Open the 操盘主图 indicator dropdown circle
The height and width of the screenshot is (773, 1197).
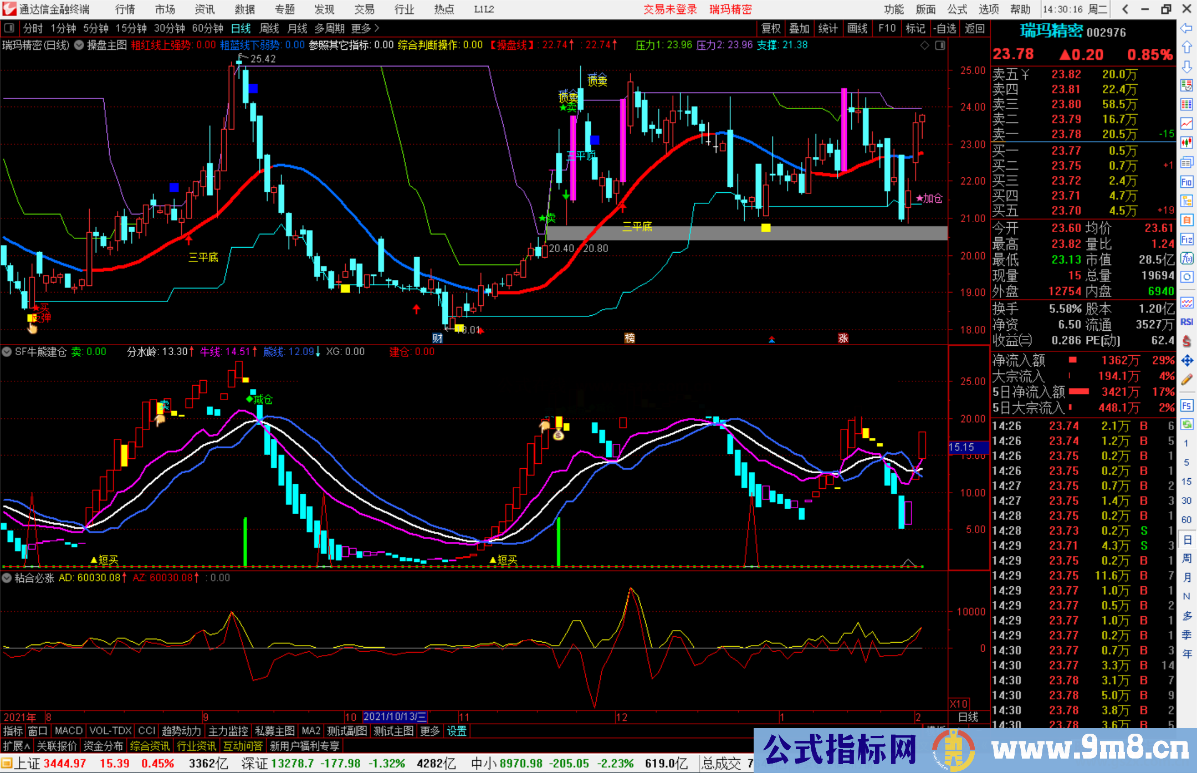click(x=79, y=45)
